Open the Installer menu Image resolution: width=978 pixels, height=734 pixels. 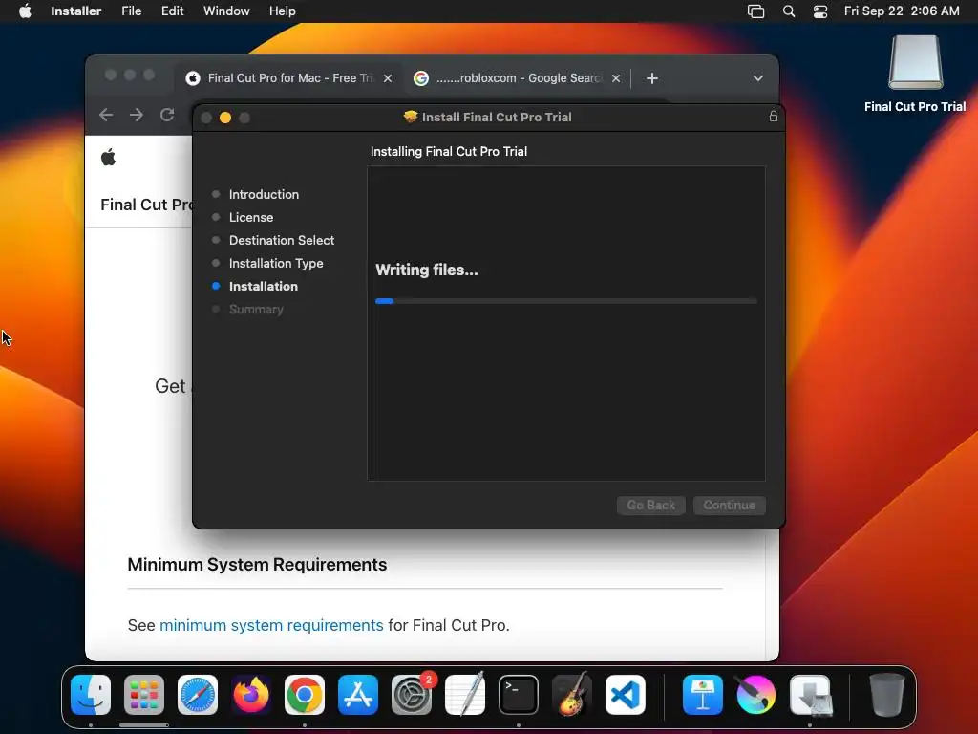point(75,11)
